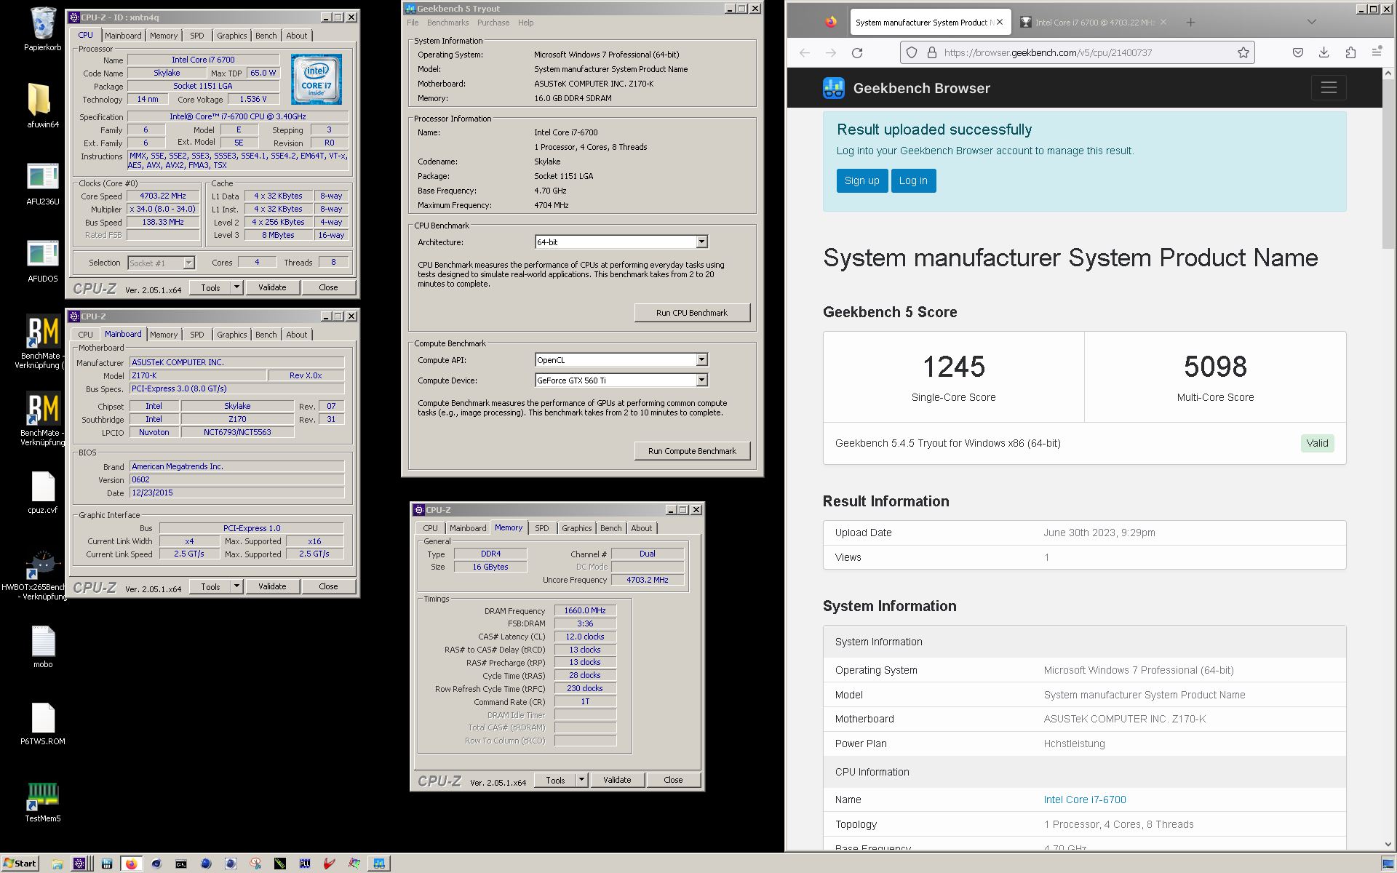Close the System manufacturer browser tab
Image resolution: width=1397 pixels, height=873 pixels.
(1000, 23)
